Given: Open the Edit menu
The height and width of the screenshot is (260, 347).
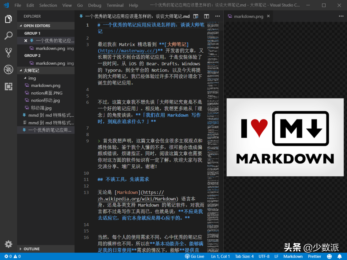Looking at the screenshot, I should click(x=30, y=5).
